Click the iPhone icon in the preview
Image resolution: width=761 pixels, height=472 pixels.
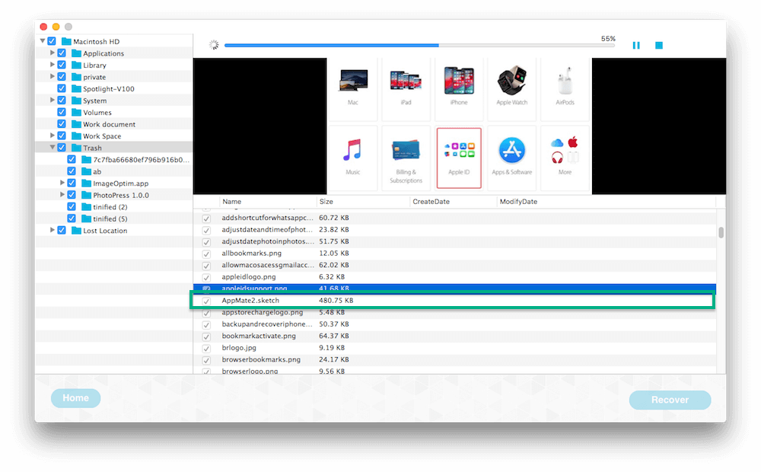(459, 80)
